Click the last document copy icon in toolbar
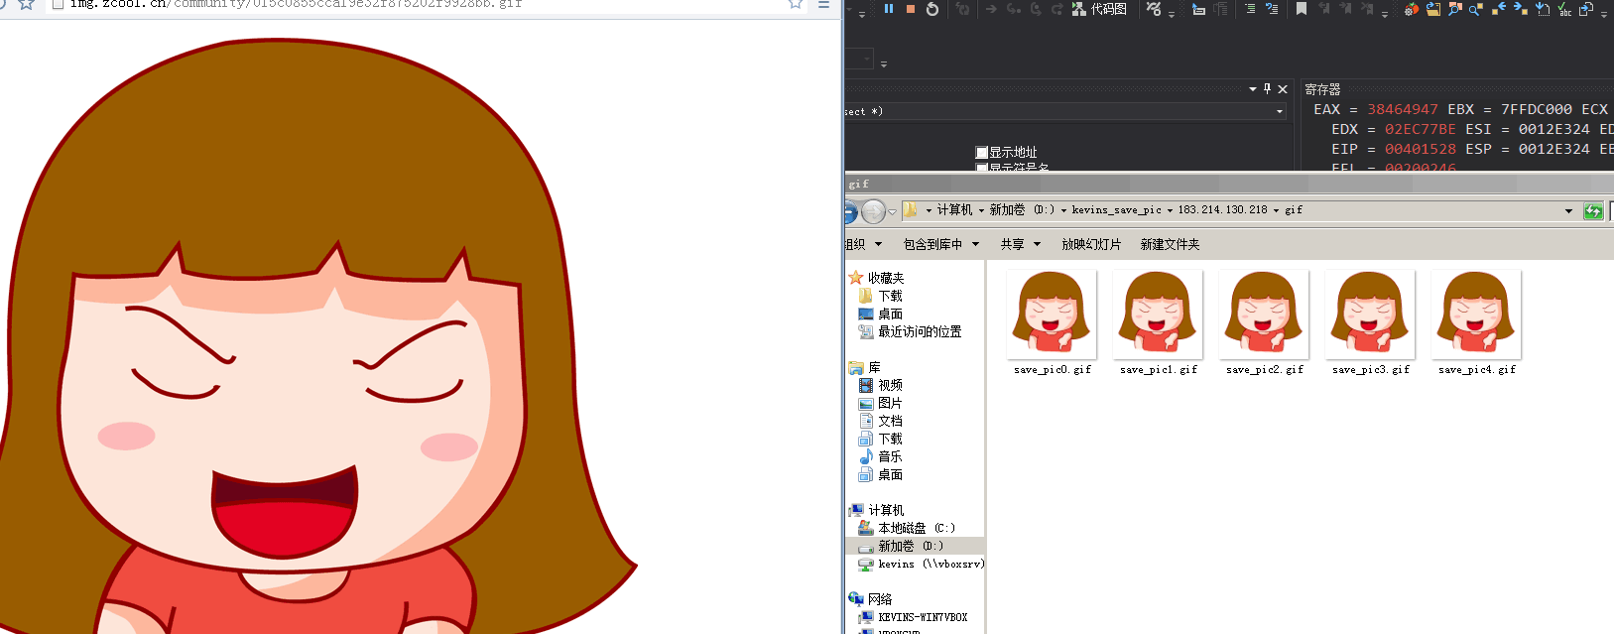Screen dimensions: 1614x634 point(1585,9)
